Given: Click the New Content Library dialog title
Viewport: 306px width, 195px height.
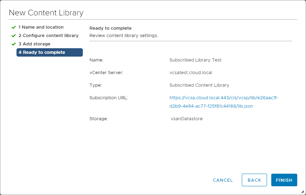Looking at the screenshot, I should (46, 13).
